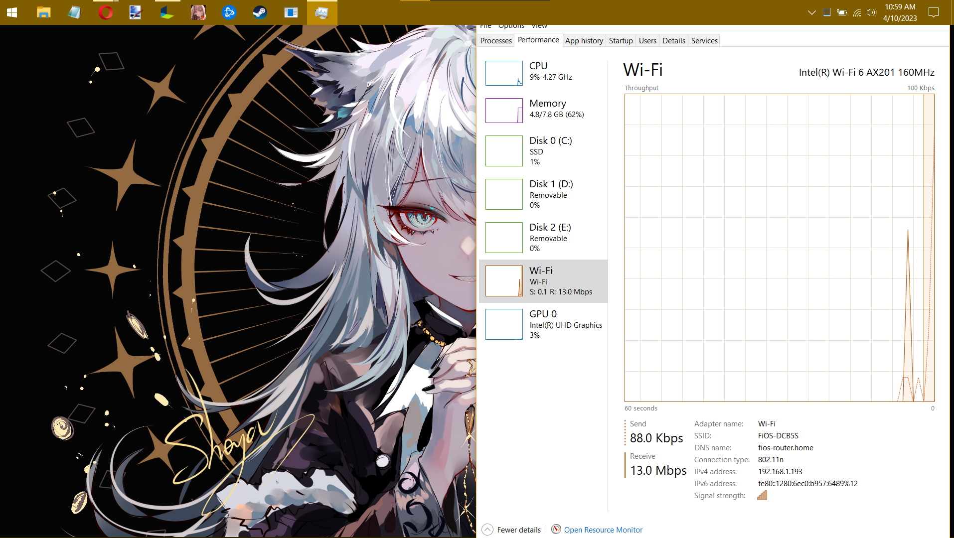Open the Opera browser taskbar icon
This screenshot has width=954, height=538.
point(105,12)
